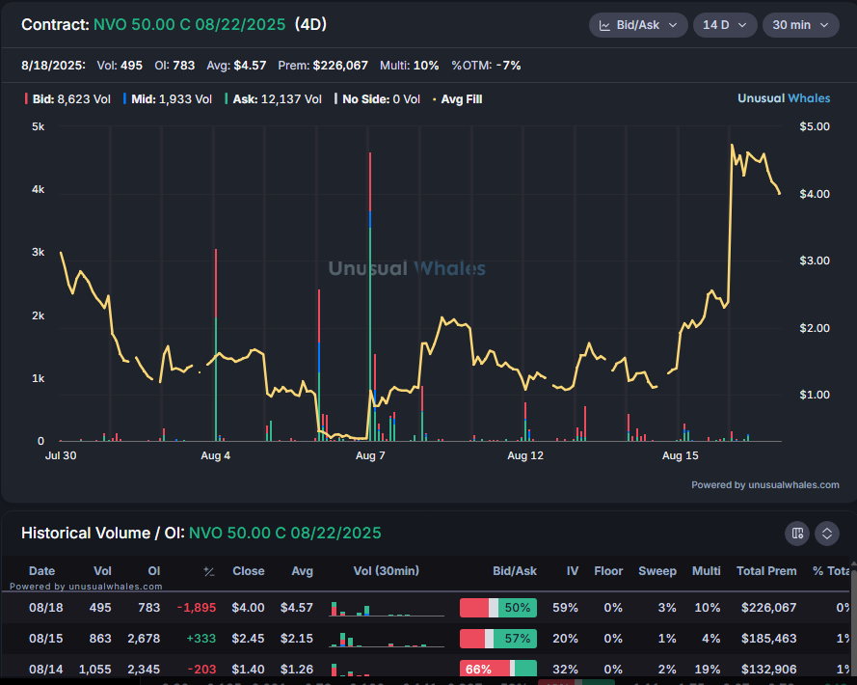857x685 pixels.
Task: Click Powered by unusualwhales.com link below chart
Action: 764,485
